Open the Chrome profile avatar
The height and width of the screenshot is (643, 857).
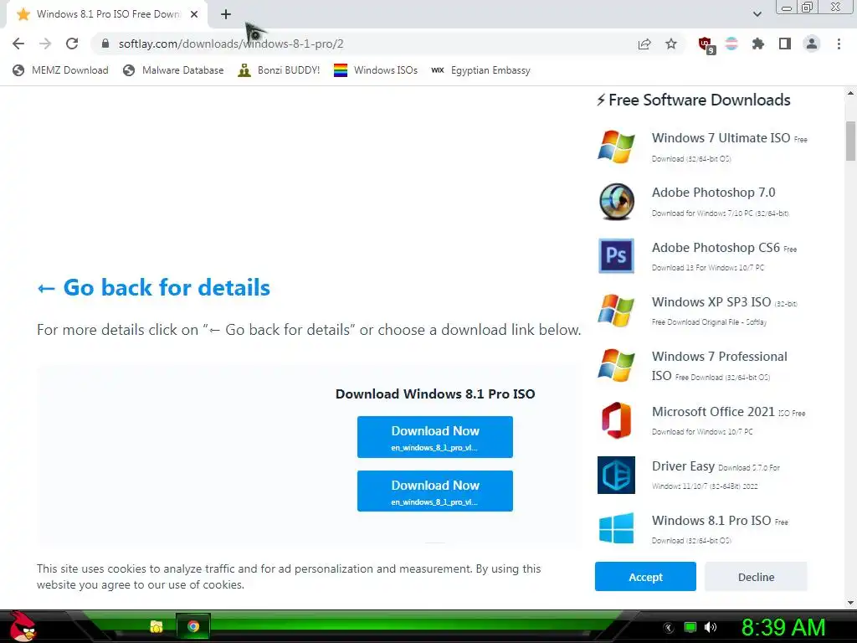coord(812,44)
